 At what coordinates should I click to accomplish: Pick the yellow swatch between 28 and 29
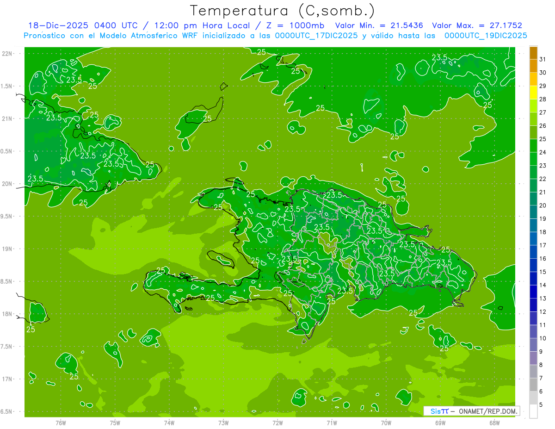pos(533,93)
